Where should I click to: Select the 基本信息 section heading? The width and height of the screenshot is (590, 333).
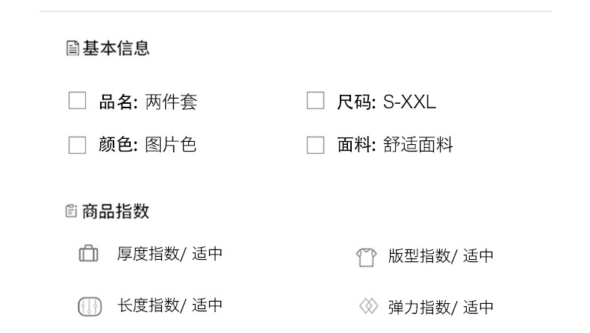click(x=116, y=49)
